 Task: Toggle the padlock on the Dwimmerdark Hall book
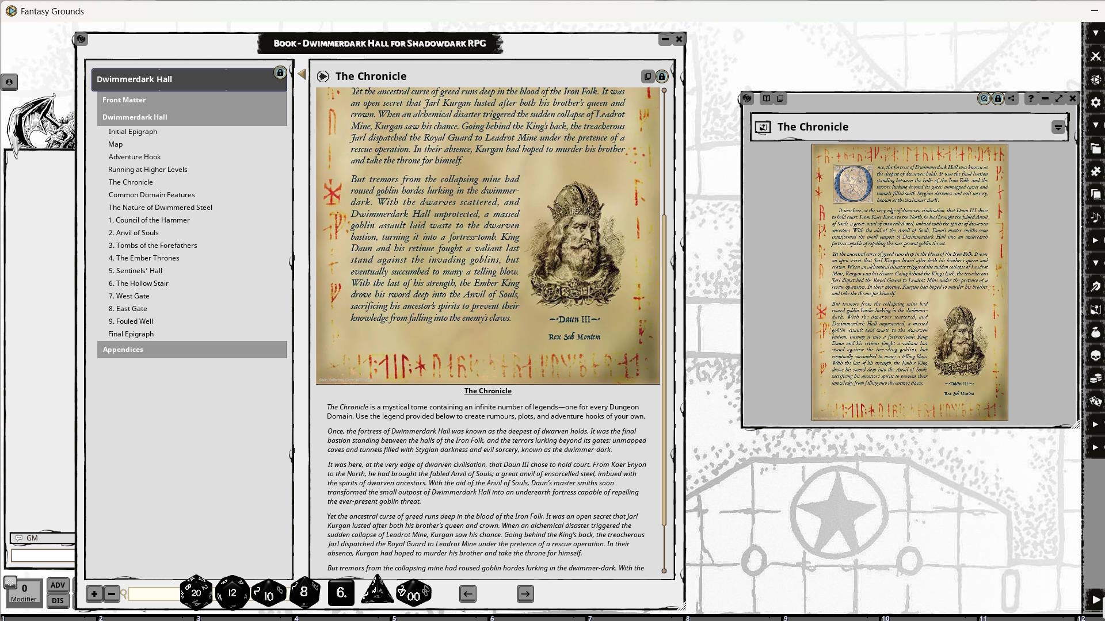coord(280,73)
